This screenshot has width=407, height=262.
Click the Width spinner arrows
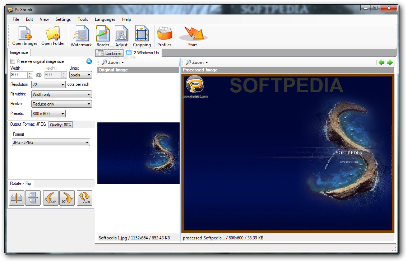(x=30, y=75)
